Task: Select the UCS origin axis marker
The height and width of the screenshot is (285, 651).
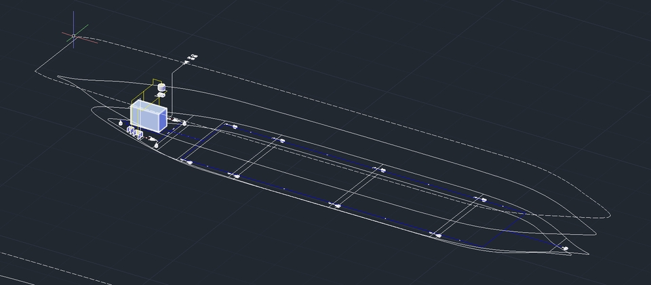Action: tap(74, 36)
